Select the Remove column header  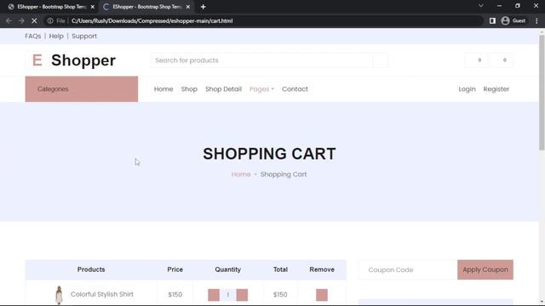pyautogui.click(x=322, y=269)
